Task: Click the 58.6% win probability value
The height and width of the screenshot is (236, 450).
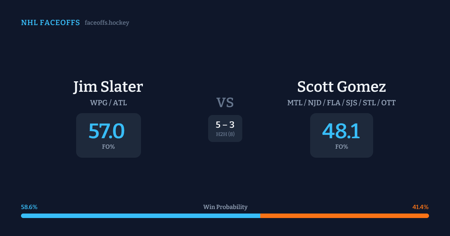Action: point(29,207)
